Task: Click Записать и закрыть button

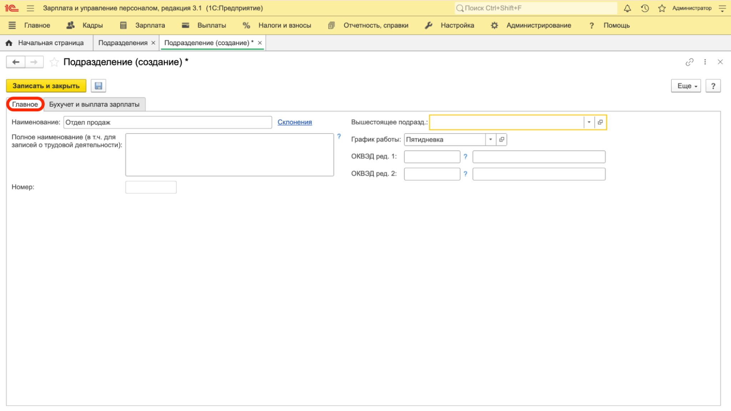Action: [x=46, y=86]
